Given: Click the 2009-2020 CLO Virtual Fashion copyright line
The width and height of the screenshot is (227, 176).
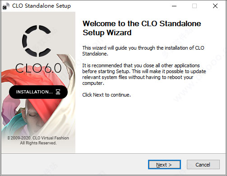Looking at the screenshot, I should click(38, 138).
